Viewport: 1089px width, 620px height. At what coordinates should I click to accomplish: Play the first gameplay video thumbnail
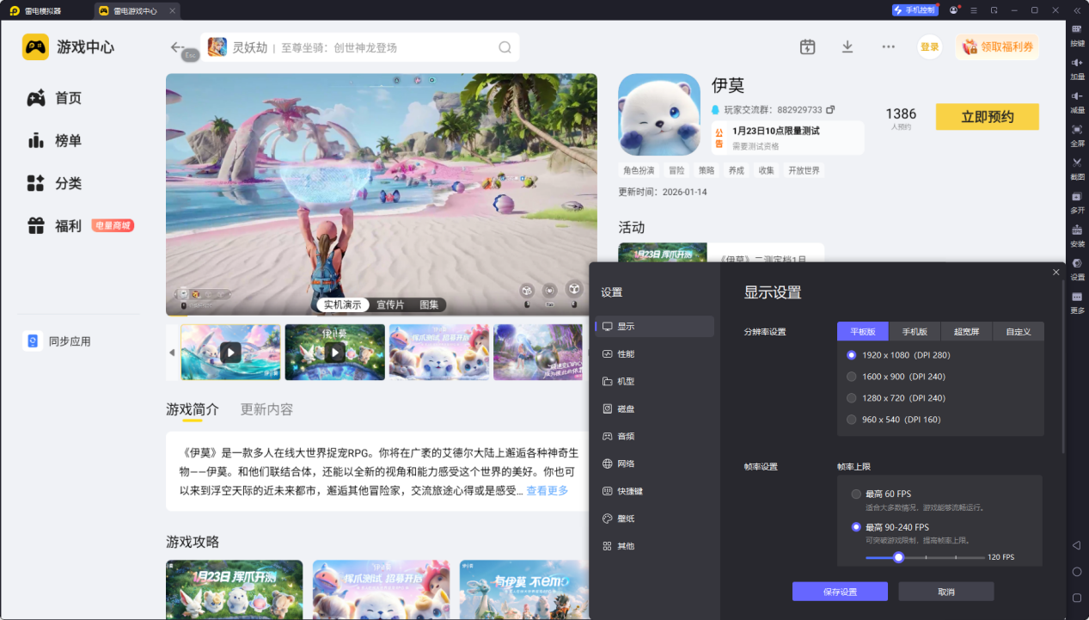230,352
